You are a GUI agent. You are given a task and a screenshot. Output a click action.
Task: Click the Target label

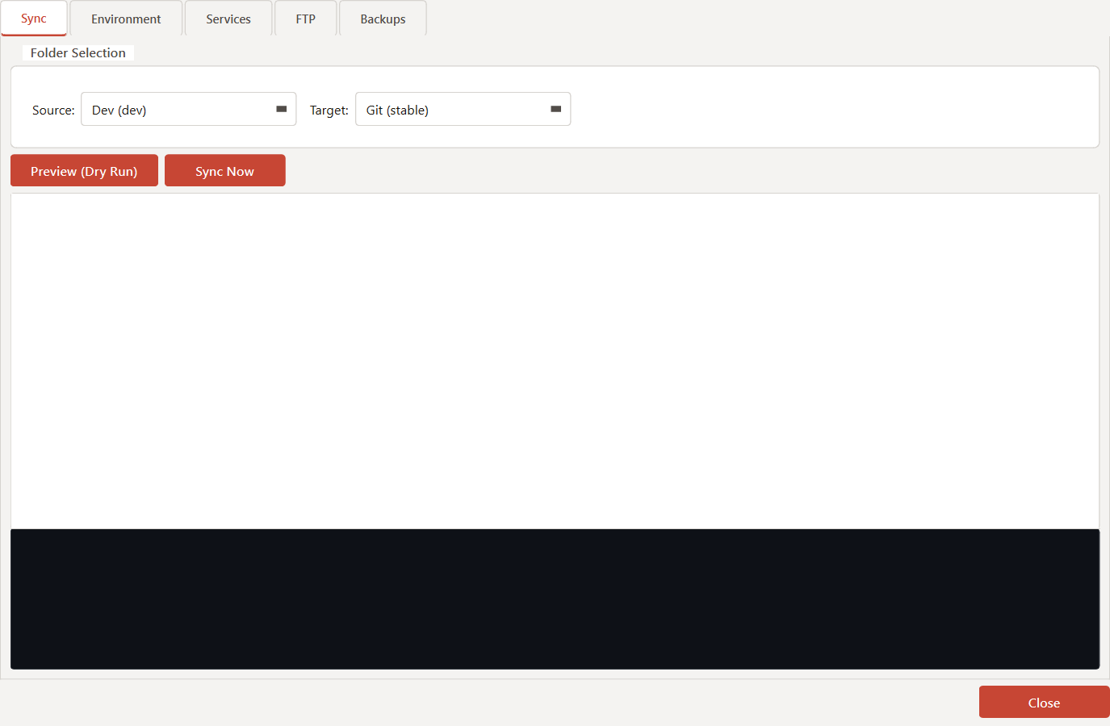coord(329,110)
